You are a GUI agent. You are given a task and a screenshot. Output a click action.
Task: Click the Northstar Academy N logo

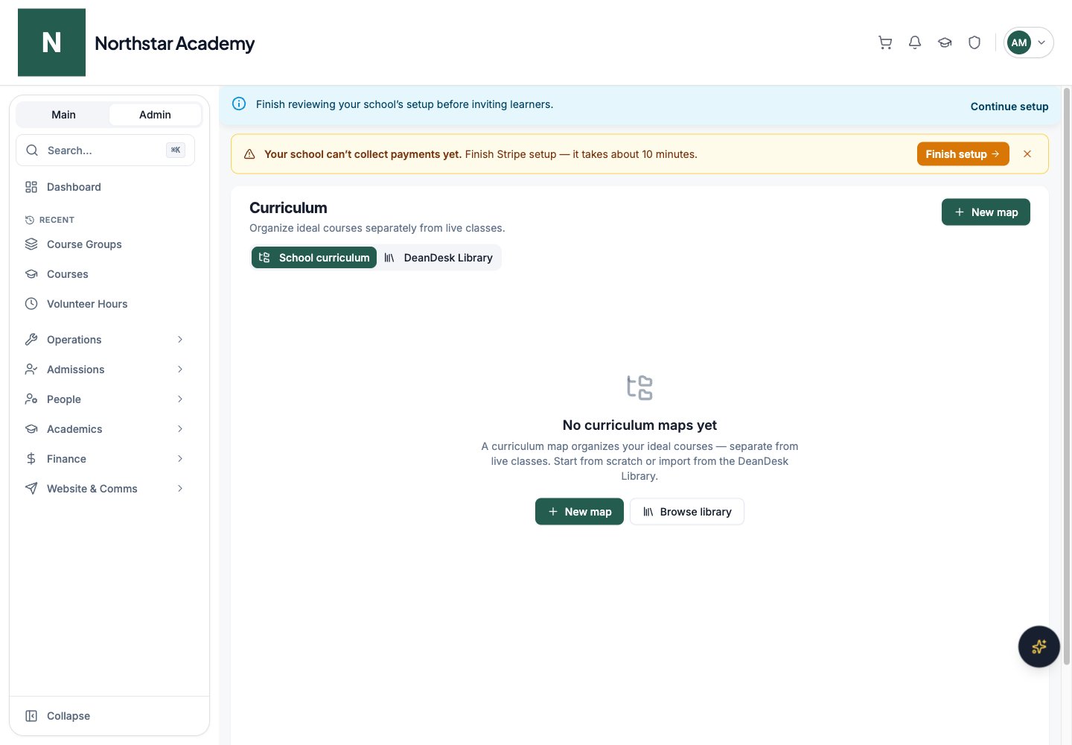tap(51, 42)
